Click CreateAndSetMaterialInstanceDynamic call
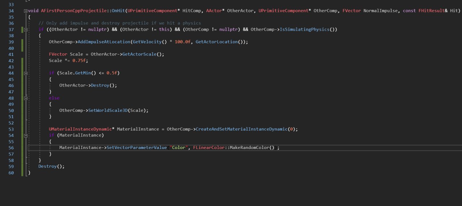 [241, 129]
